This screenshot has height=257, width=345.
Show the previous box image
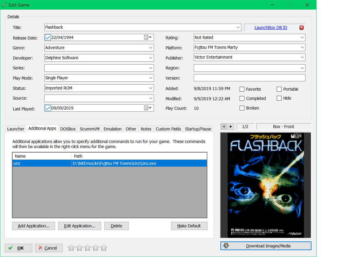coord(224,127)
